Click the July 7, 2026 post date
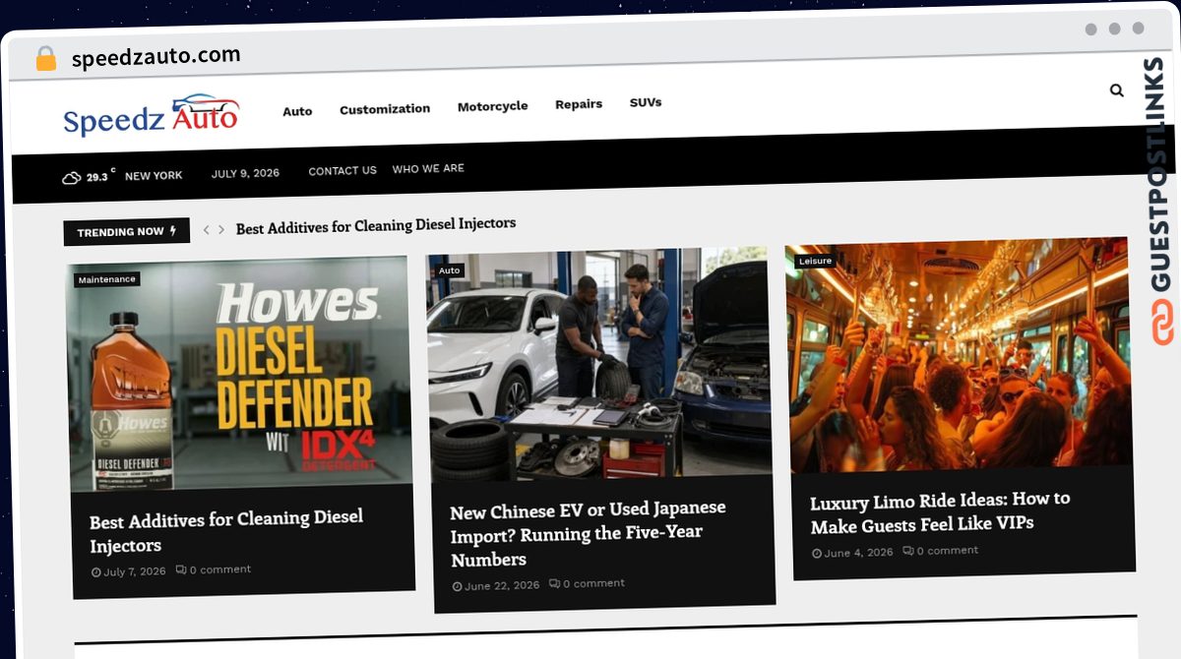Image resolution: width=1181 pixels, height=659 pixels. click(x=135, y=571)
